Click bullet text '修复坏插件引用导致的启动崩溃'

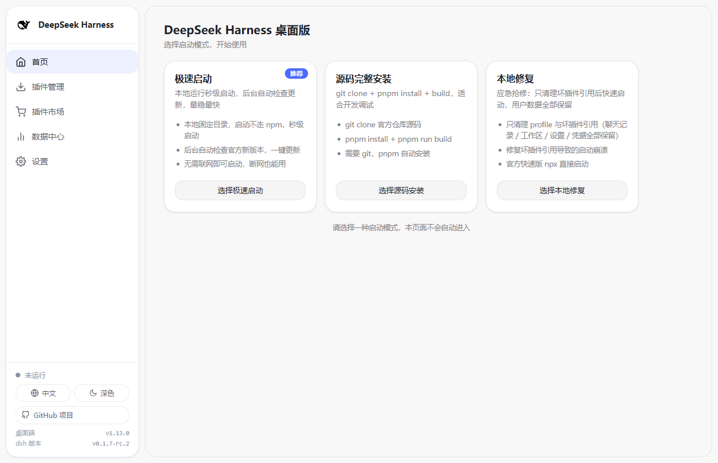click(556, 149)
